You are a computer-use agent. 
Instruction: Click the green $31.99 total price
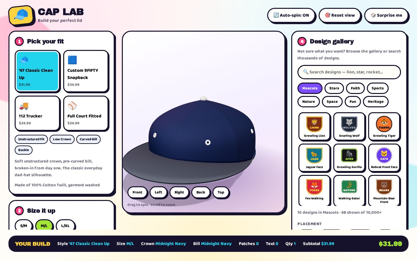pos(390,244)
